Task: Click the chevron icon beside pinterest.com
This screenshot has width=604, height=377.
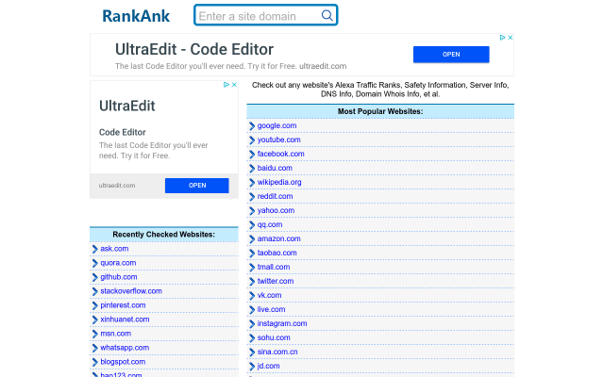Action: pos(94,305)
